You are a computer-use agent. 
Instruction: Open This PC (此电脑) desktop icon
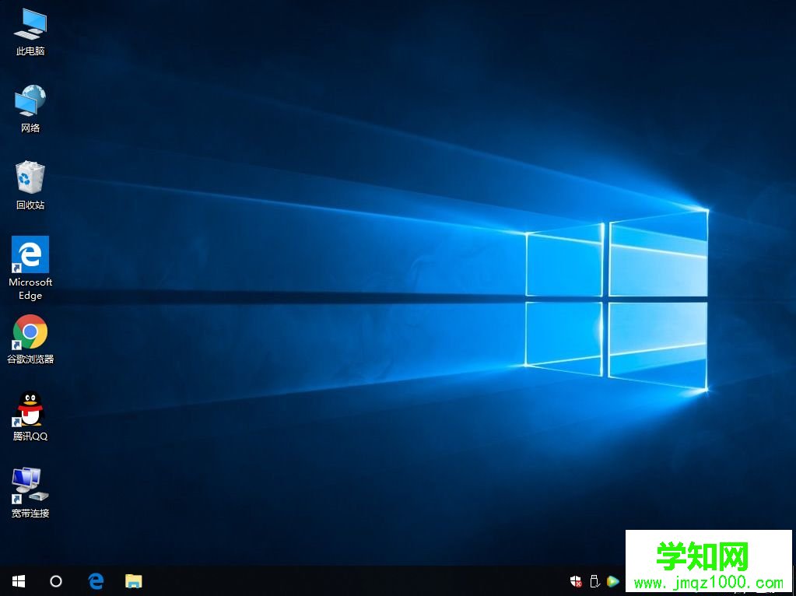(x=30, y=27)
